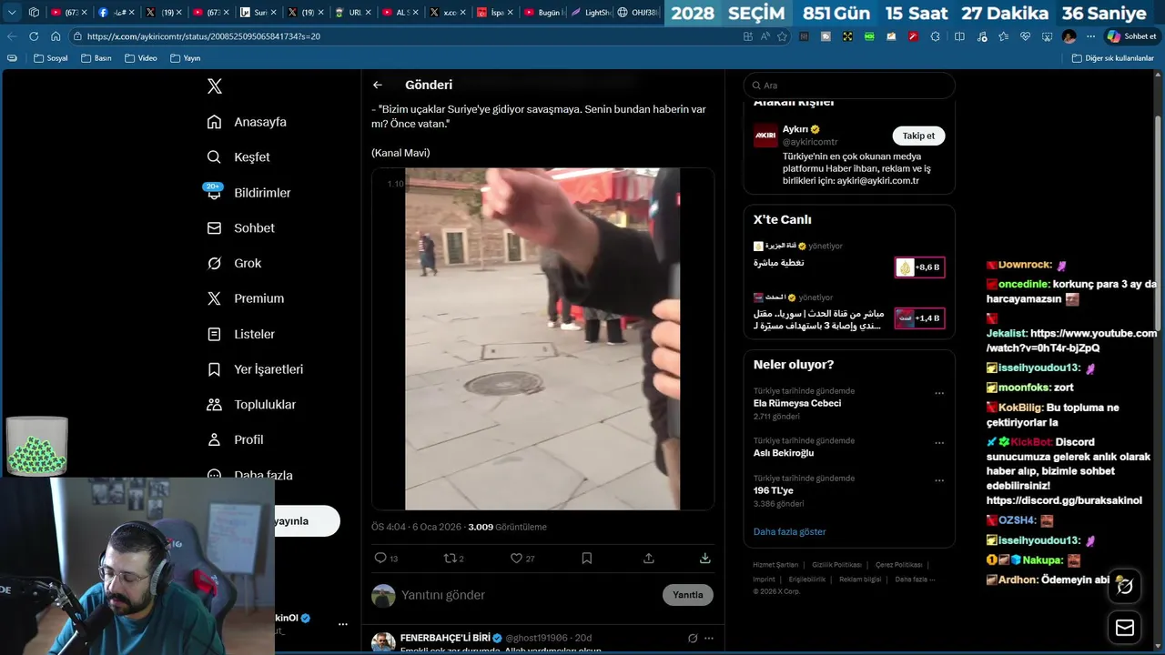
Task: Open the tab search dropdown arrow
Action: tap(12, 13)
